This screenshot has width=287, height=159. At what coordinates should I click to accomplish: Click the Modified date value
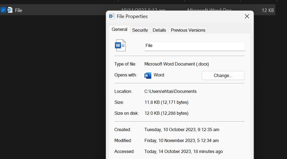click(x=181, y=141)
